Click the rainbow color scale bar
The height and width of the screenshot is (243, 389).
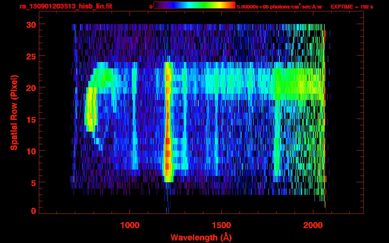[194, 5]
